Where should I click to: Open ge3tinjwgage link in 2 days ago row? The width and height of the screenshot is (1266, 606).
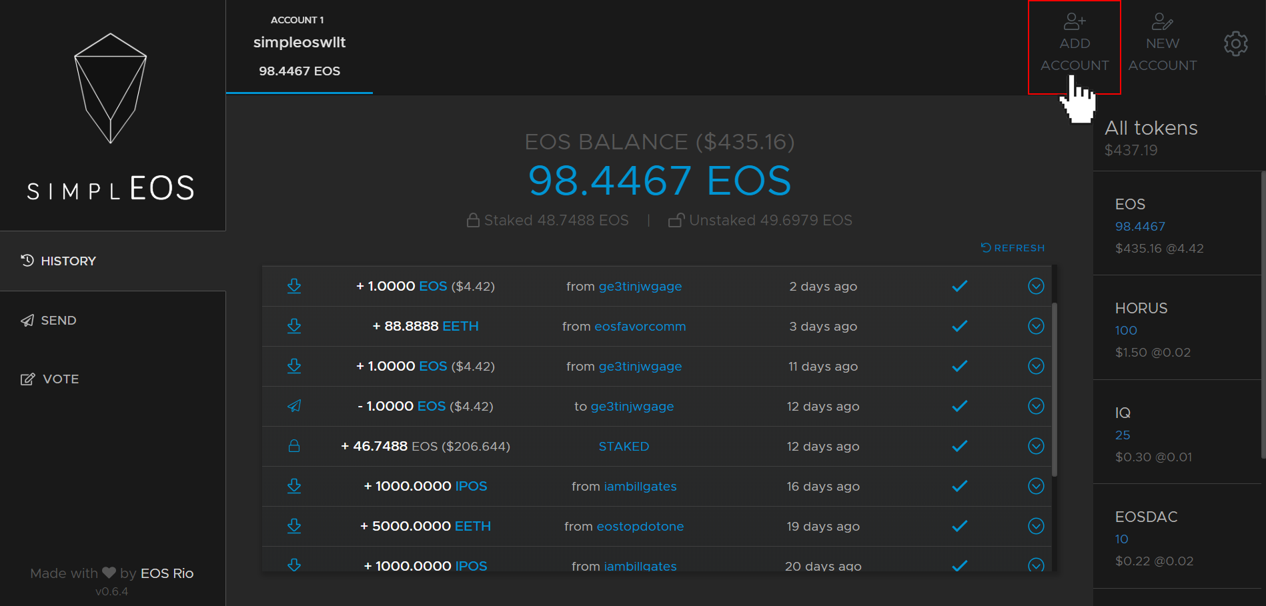click(x=640, y=287)
